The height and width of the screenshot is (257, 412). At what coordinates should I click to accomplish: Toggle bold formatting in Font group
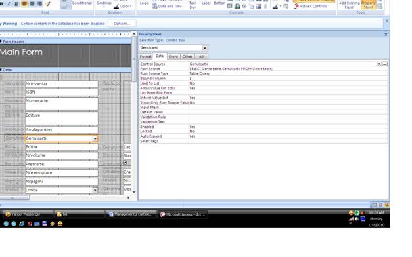1,4
